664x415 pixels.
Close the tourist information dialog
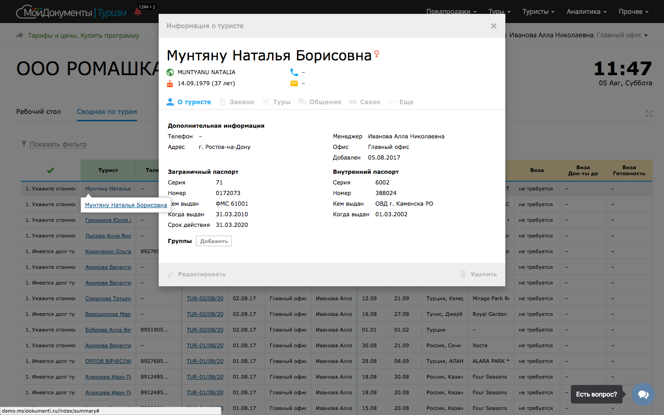click(493, 26)
